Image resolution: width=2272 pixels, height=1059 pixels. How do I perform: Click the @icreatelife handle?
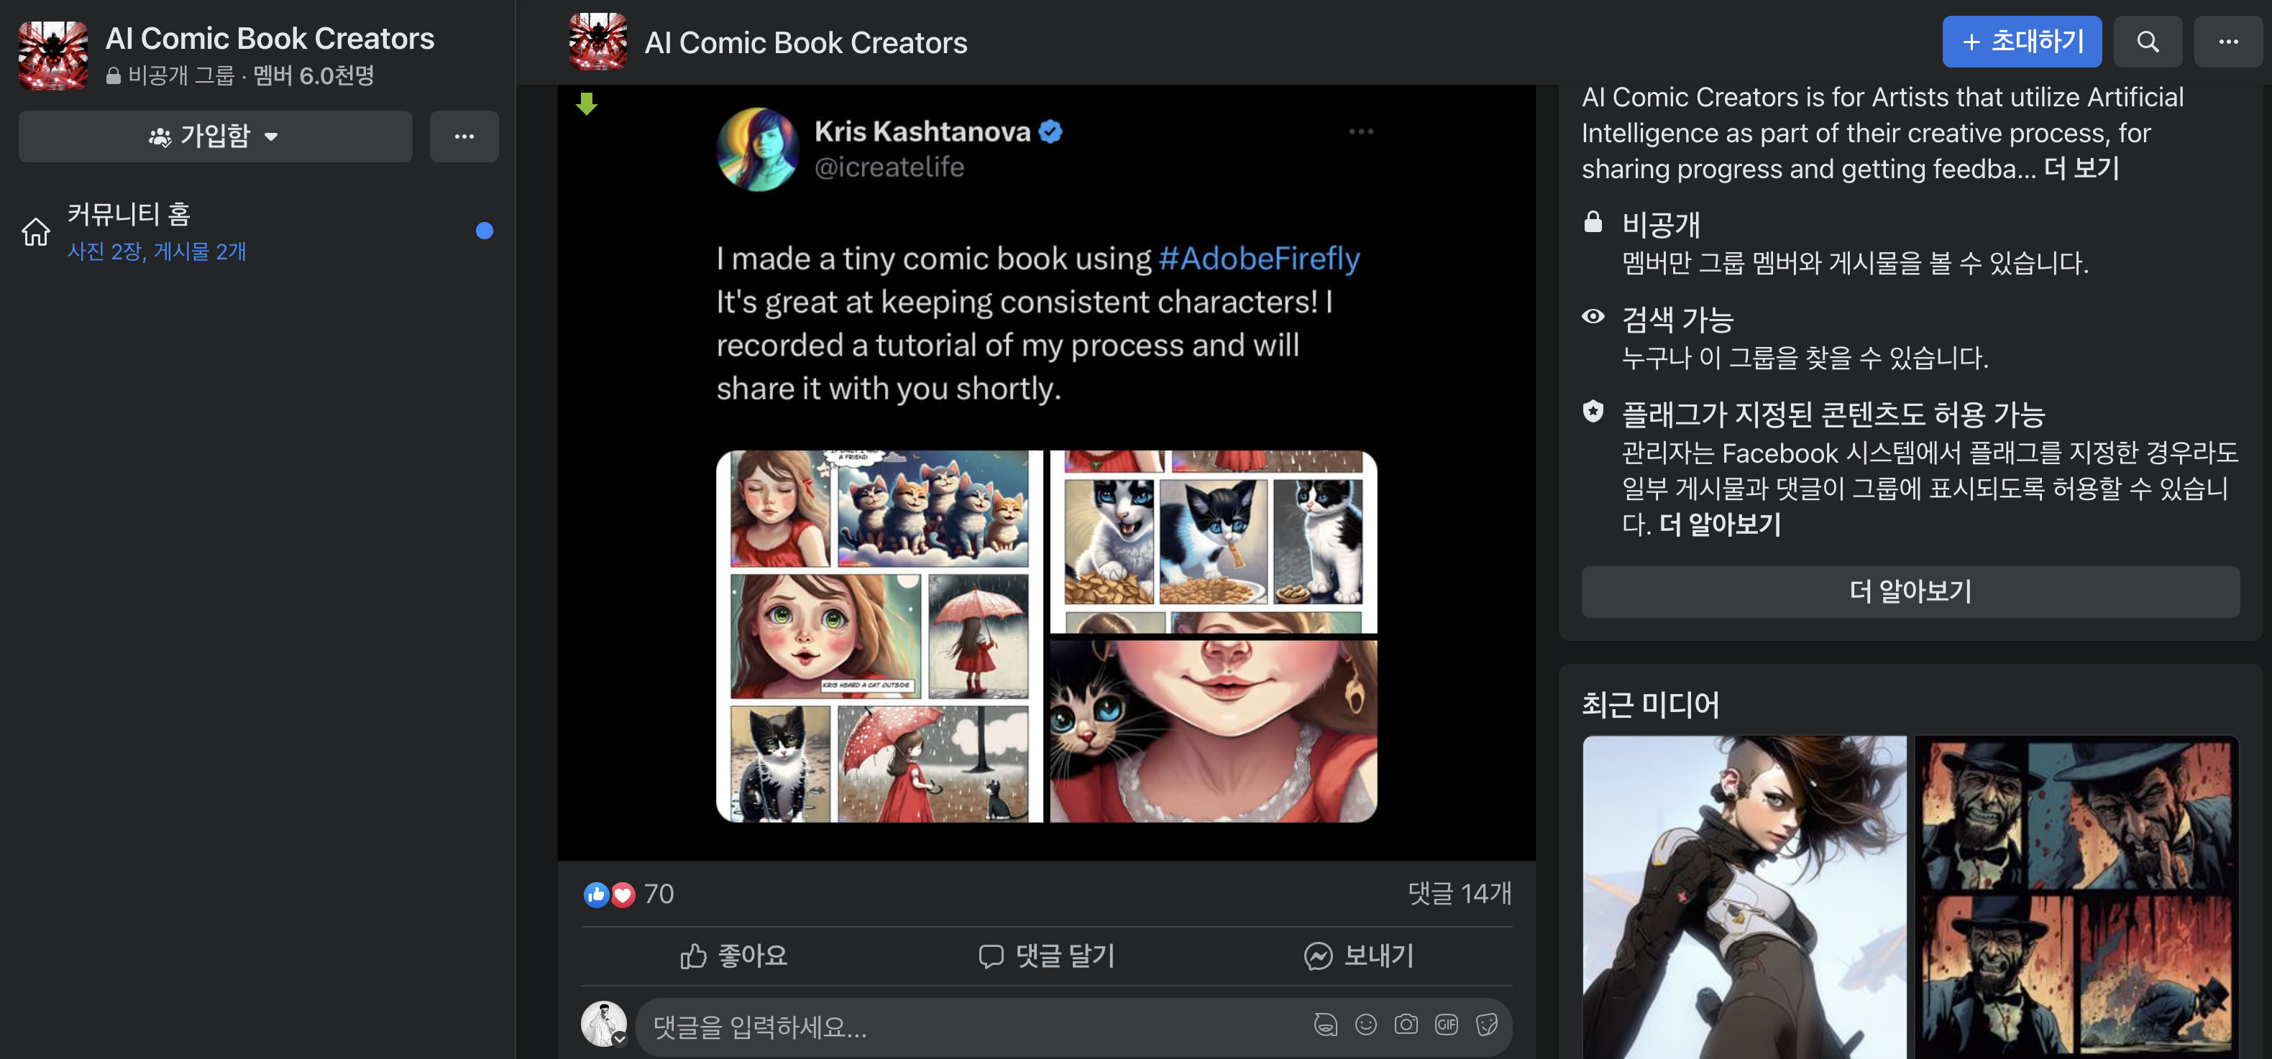pos(889,167)
